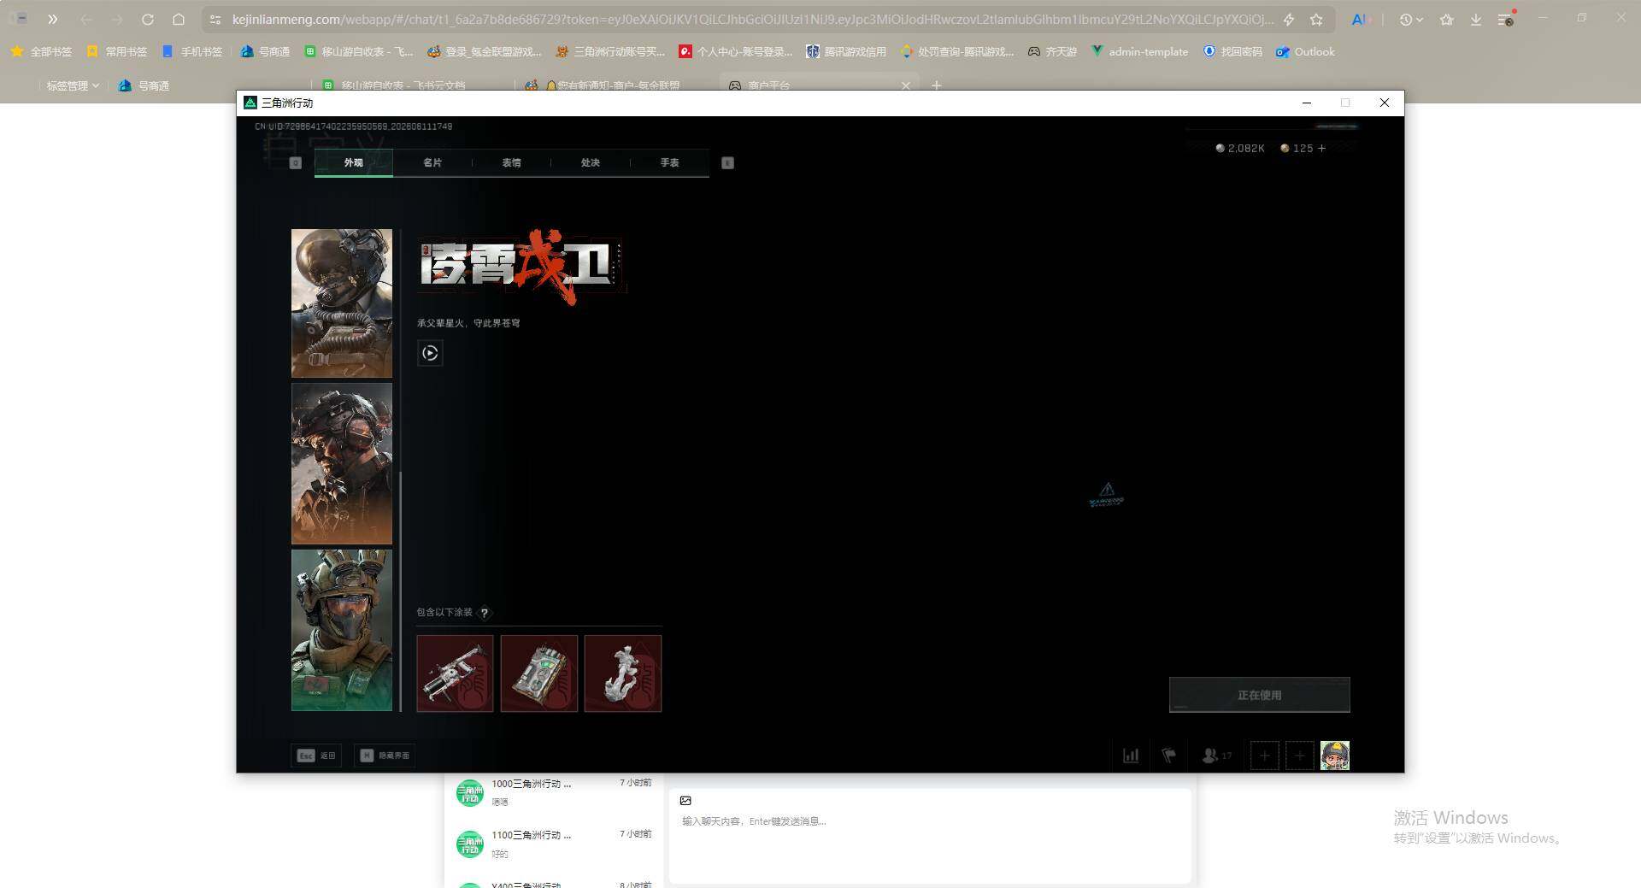This screenshot has height=888, width=1641.
Task: Open a new browser tab
Action: pyautogui.click(x=937, y=85)
